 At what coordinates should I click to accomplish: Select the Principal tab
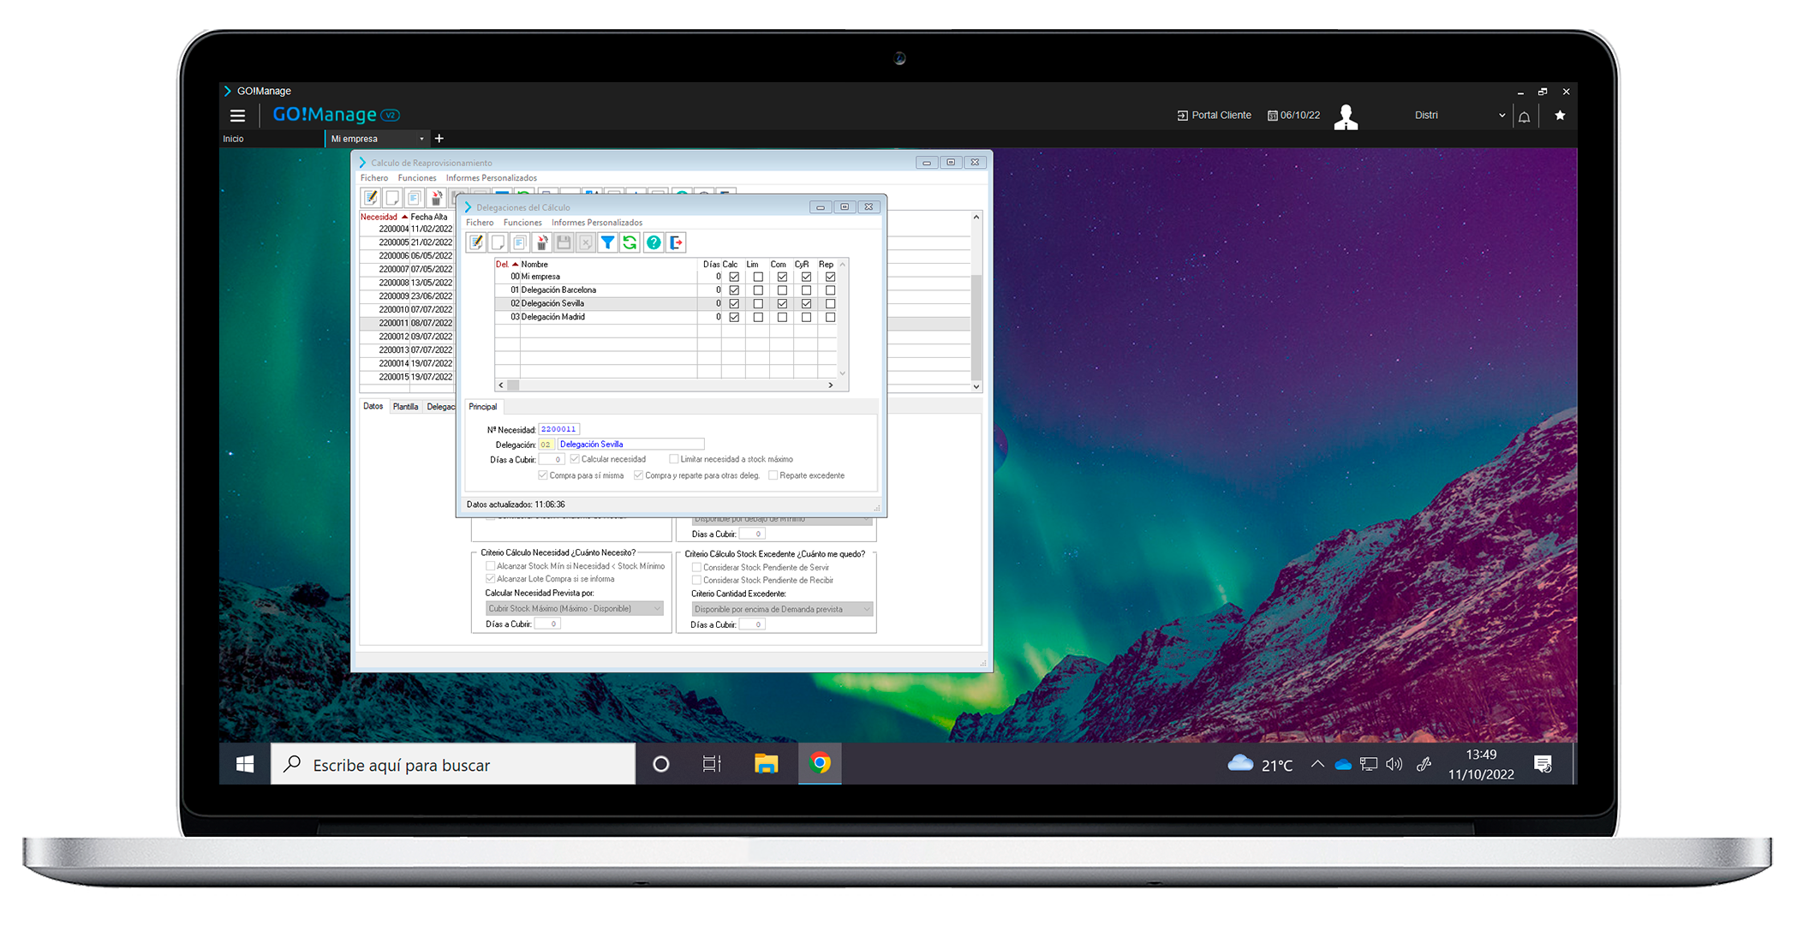[x=483, y=407]
